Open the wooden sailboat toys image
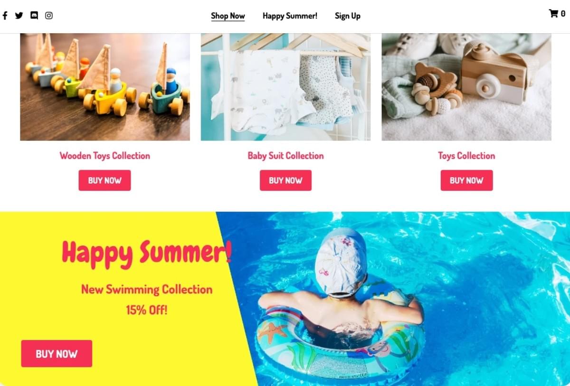570x386 pixels. point(105,87)
